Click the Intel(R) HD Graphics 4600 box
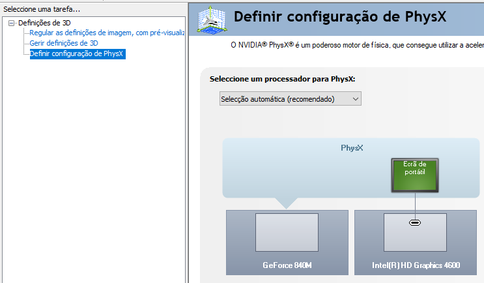Screen dimensions: 484x283 [416, 243]
